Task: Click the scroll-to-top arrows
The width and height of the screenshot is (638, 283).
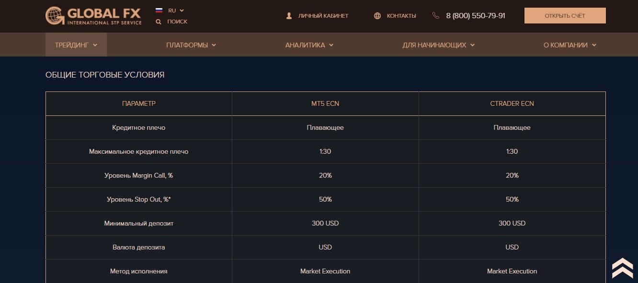Action: pos(623,268)
